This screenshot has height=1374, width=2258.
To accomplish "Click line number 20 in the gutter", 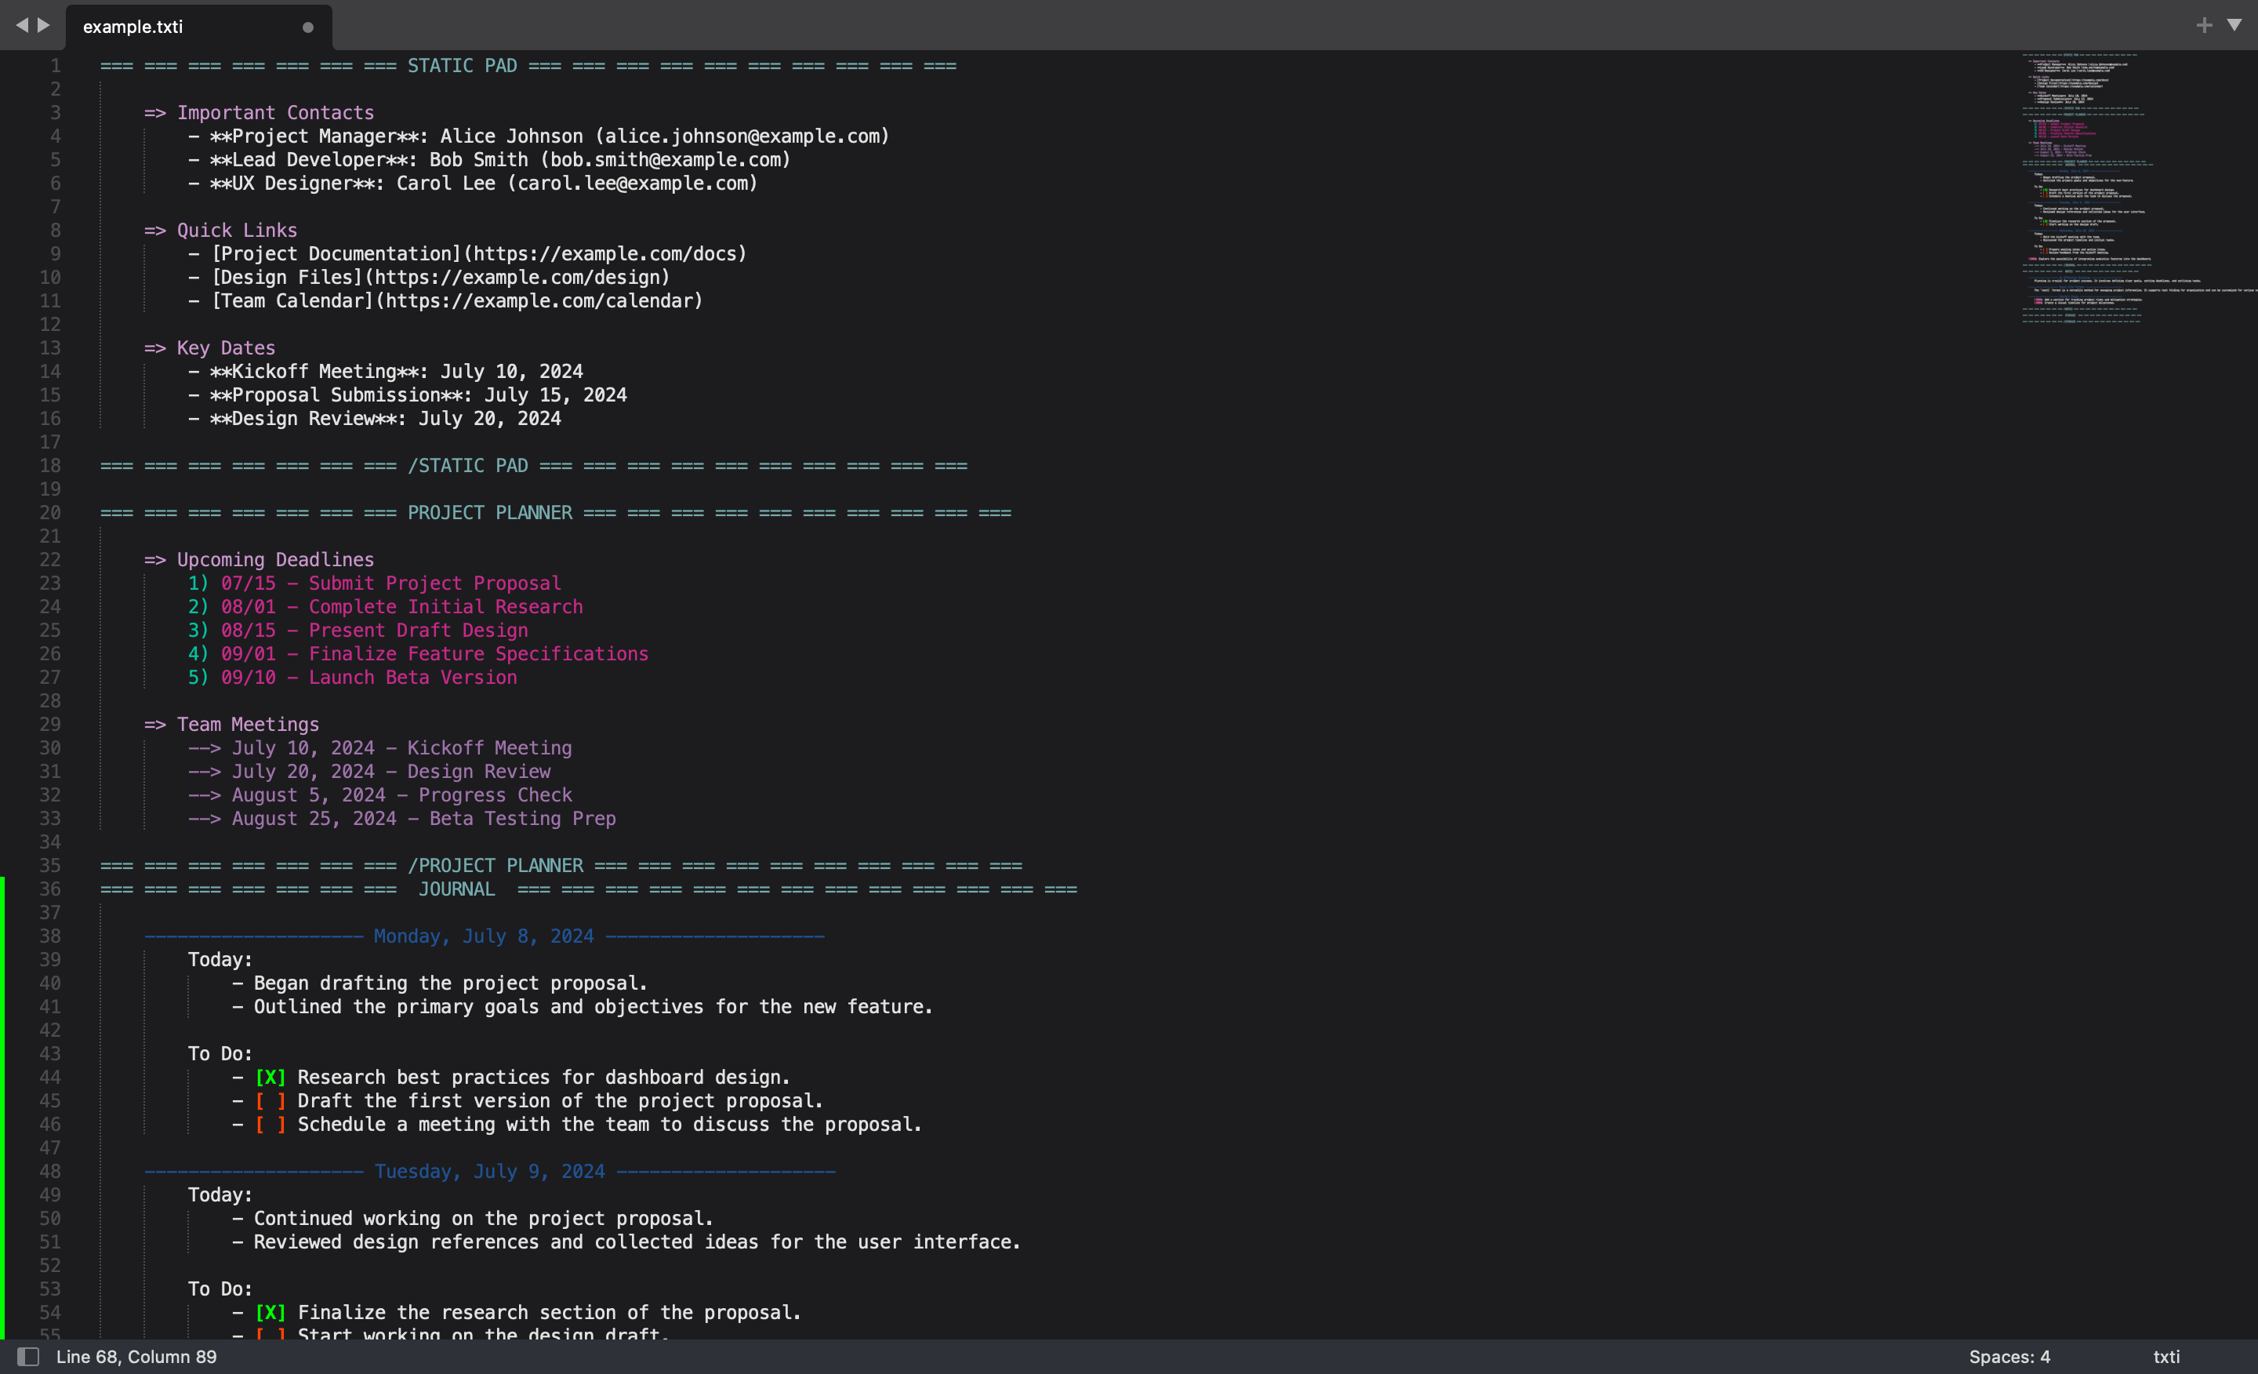I will pyautogui.click(x=50, y=512).
